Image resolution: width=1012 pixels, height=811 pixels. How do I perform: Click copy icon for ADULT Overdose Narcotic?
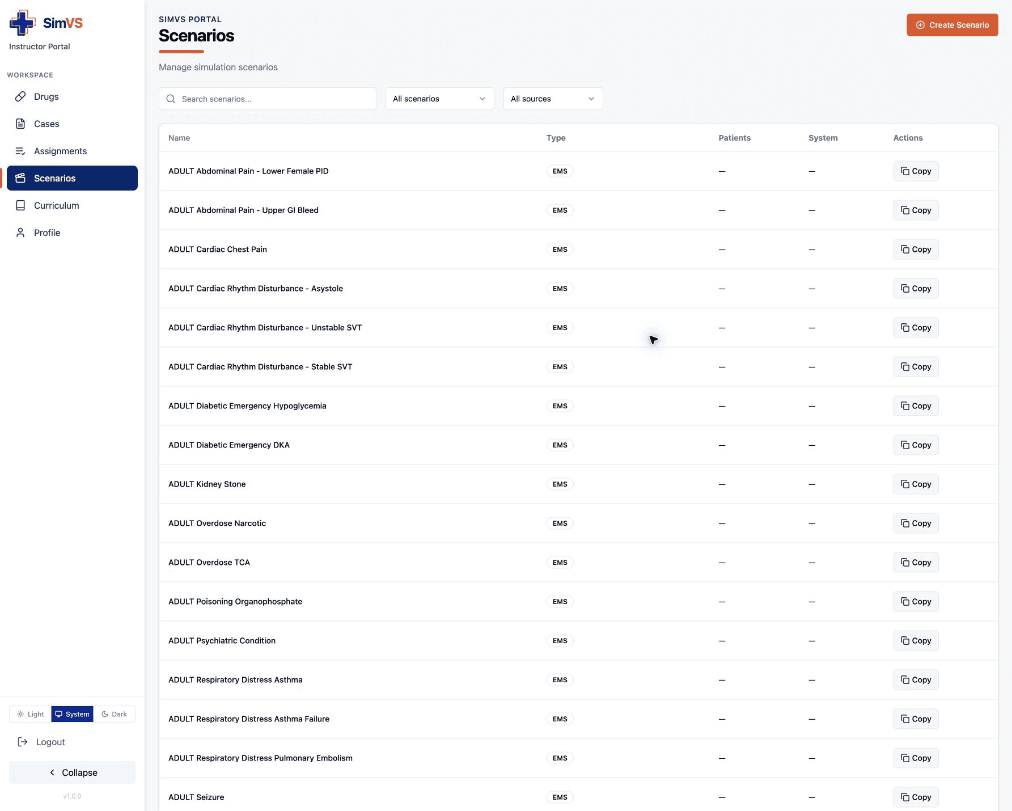905,523
